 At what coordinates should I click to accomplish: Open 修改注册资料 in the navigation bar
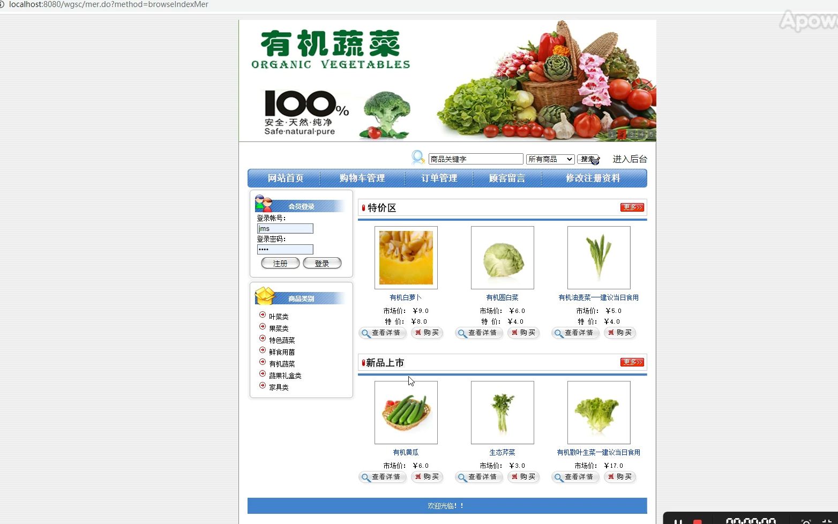[593, 178]
